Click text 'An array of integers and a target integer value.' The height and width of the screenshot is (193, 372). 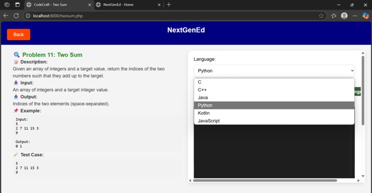point(60,90)
